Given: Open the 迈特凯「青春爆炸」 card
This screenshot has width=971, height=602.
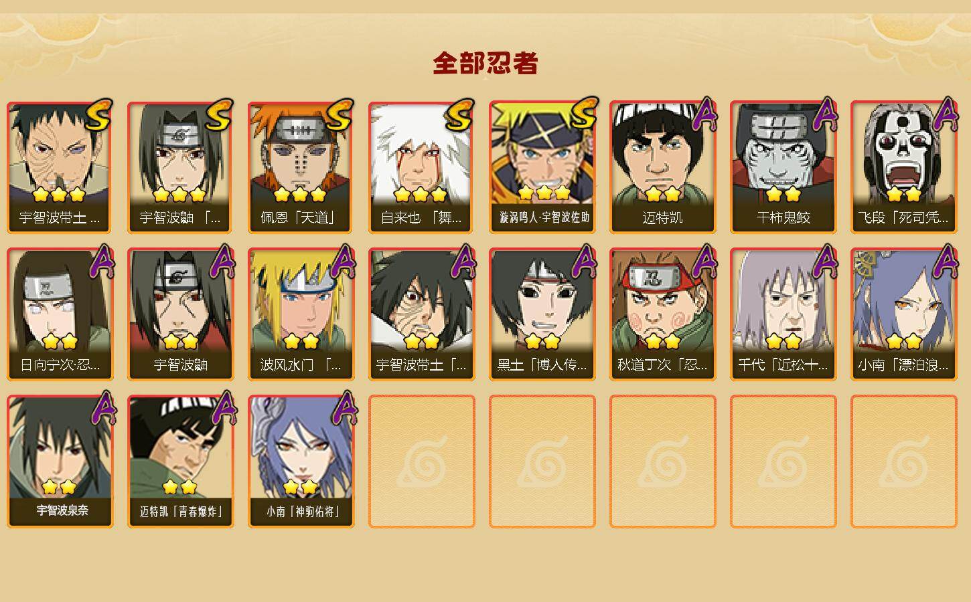Looking at the screenshot, I should (181, 462).
